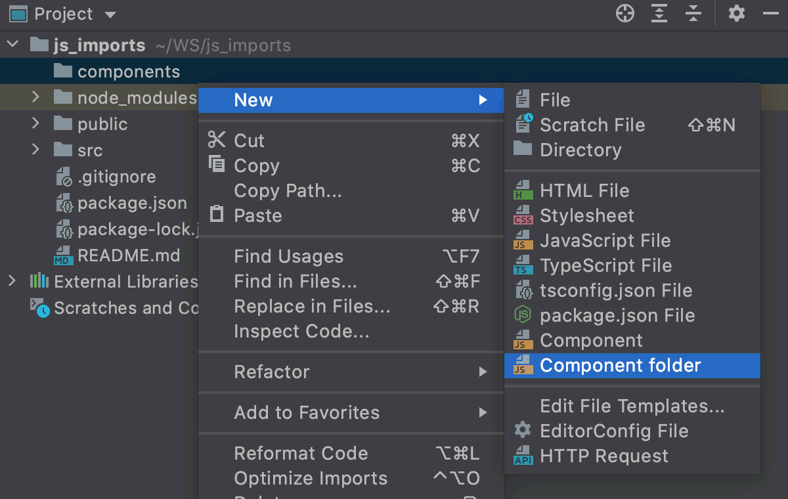Expand the src folder chevron
Screen dimensions: 788x499
(x=37, y=150)
